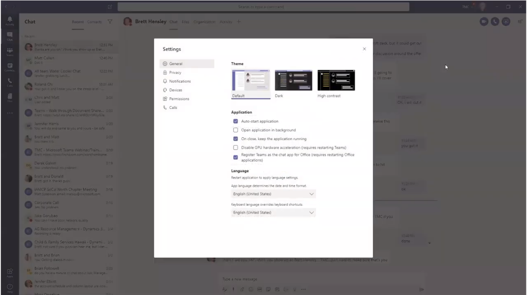
Task: Switch to Files tab in conversation
Action: (x=186, y=22)
